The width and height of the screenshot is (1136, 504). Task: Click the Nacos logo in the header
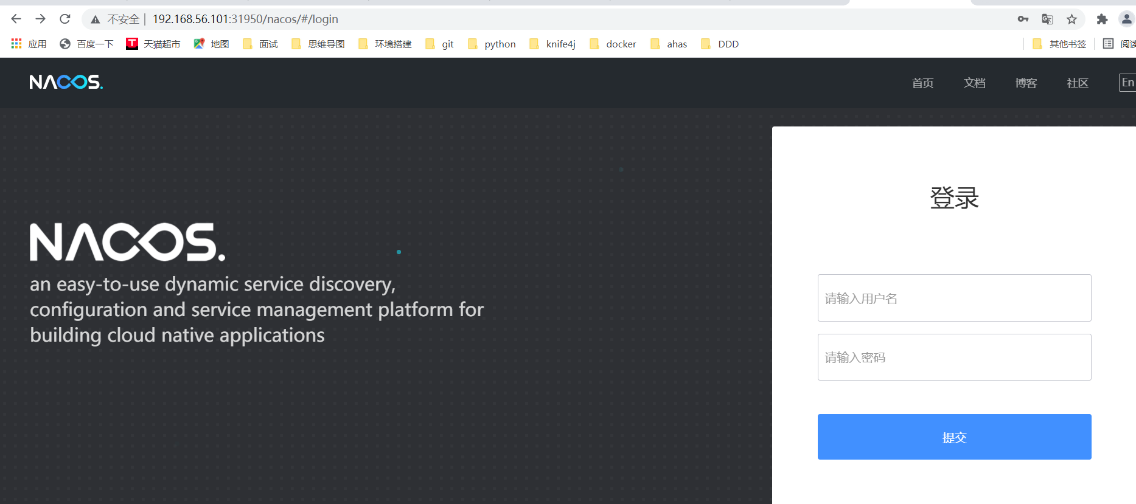coord(66,82)
